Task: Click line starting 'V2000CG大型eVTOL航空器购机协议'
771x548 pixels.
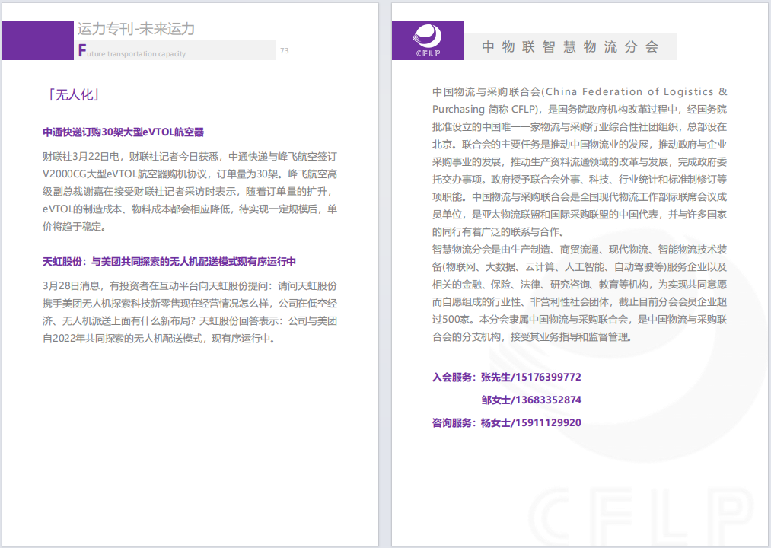Action: 190,174
